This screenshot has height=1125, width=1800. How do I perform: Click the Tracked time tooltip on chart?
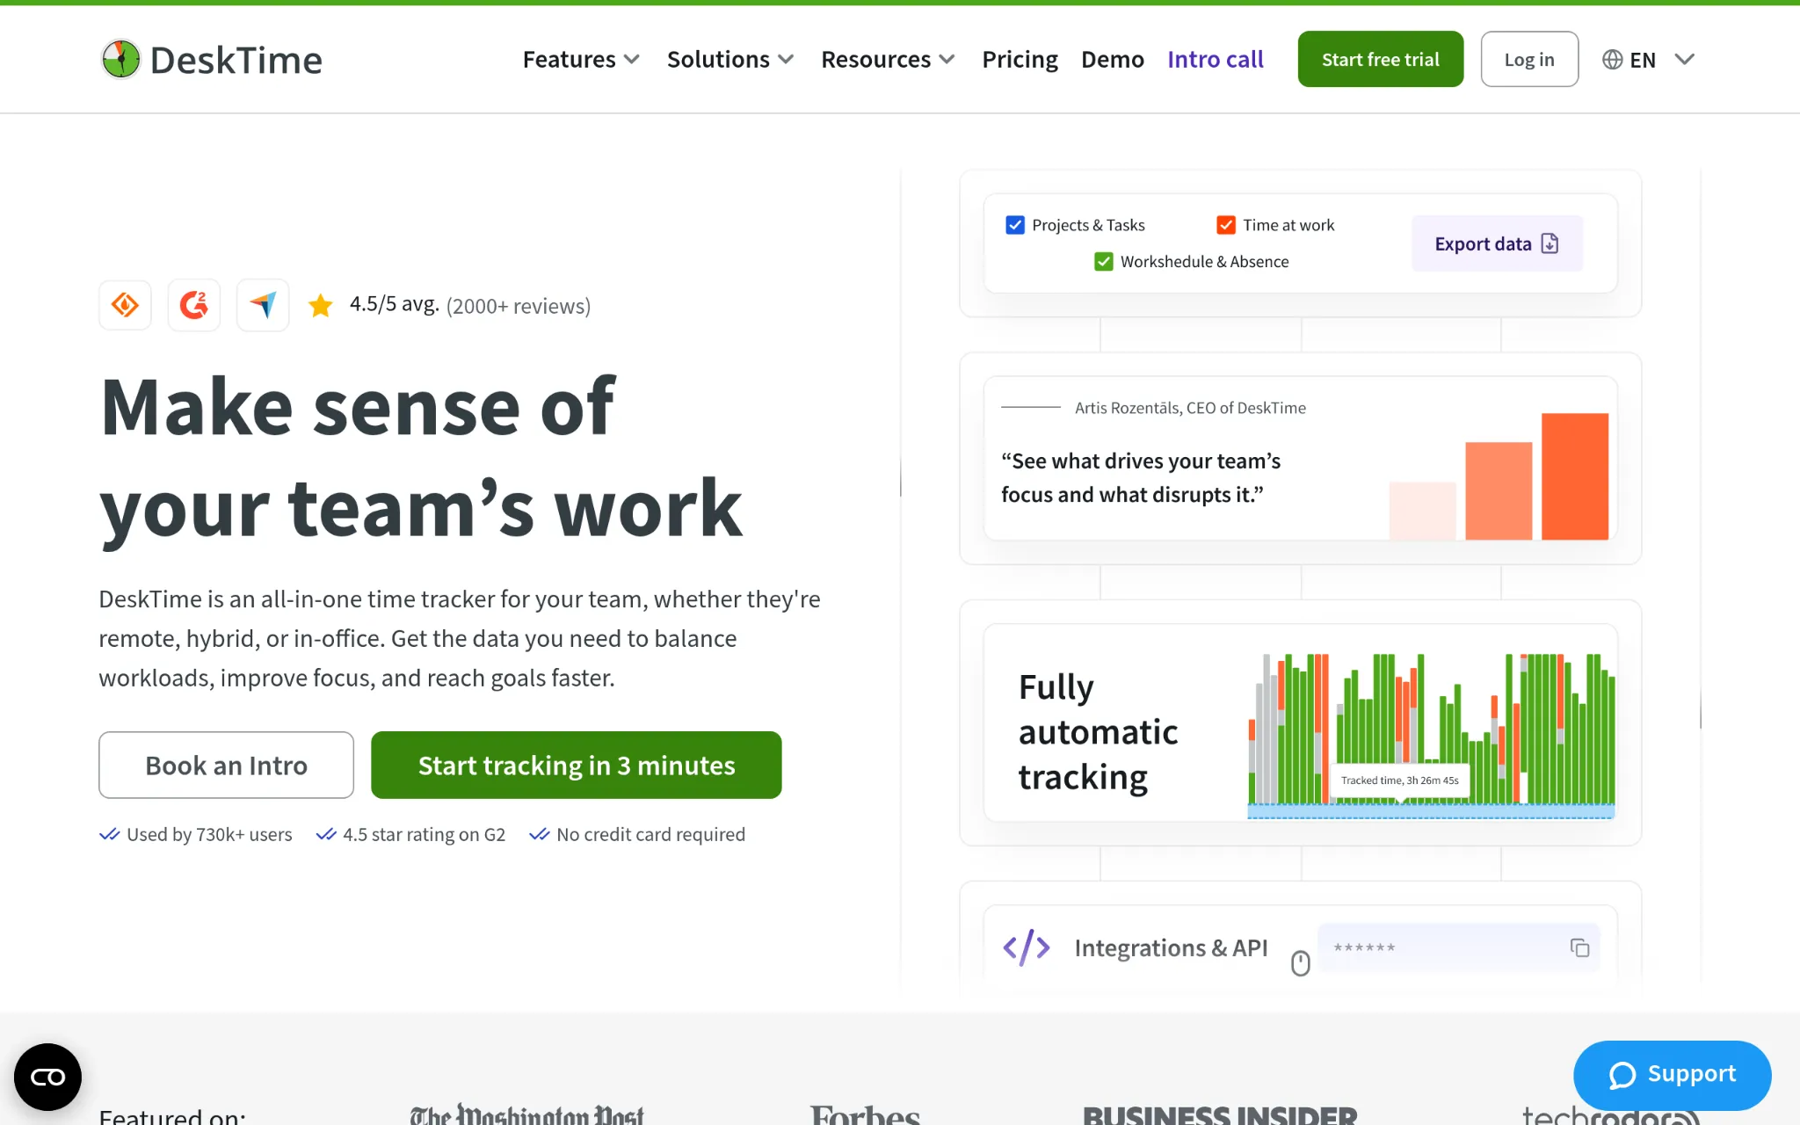1400,780
